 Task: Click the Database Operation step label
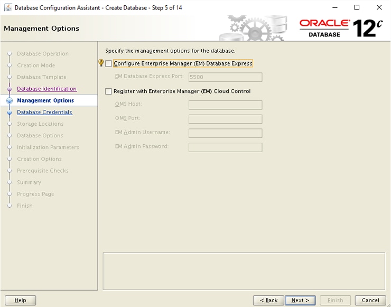pyautogui.click(x=43, y=53)
